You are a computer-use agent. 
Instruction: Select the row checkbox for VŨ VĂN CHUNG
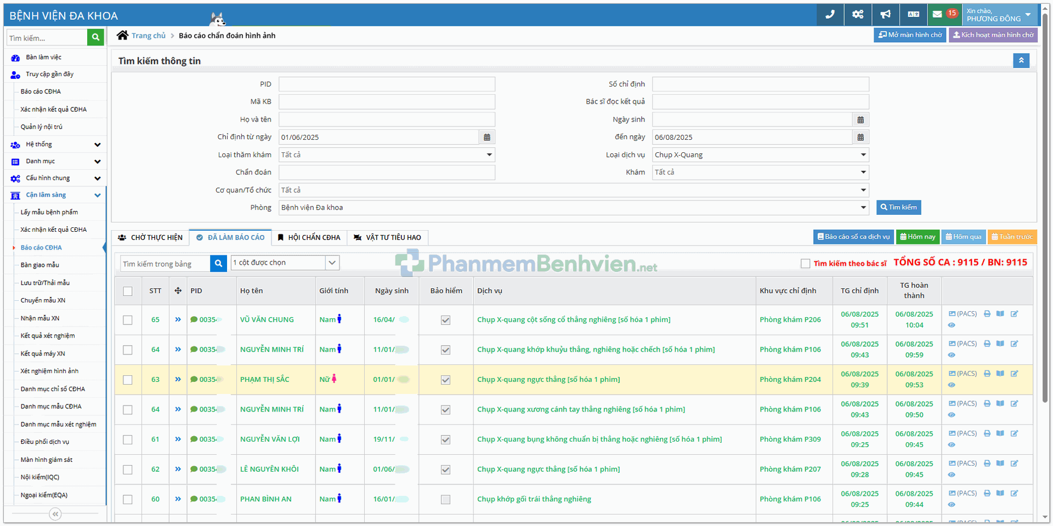[x=128, y=320]
